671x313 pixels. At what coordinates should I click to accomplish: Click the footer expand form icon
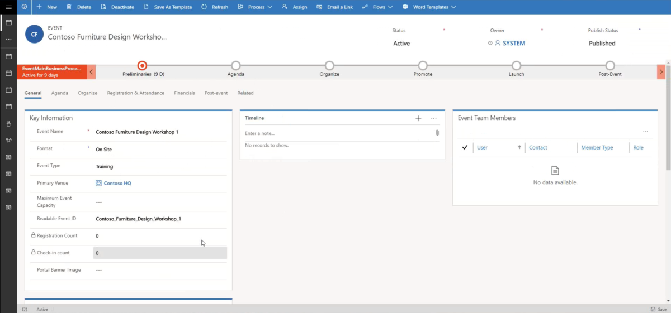[x=25, y=309]
